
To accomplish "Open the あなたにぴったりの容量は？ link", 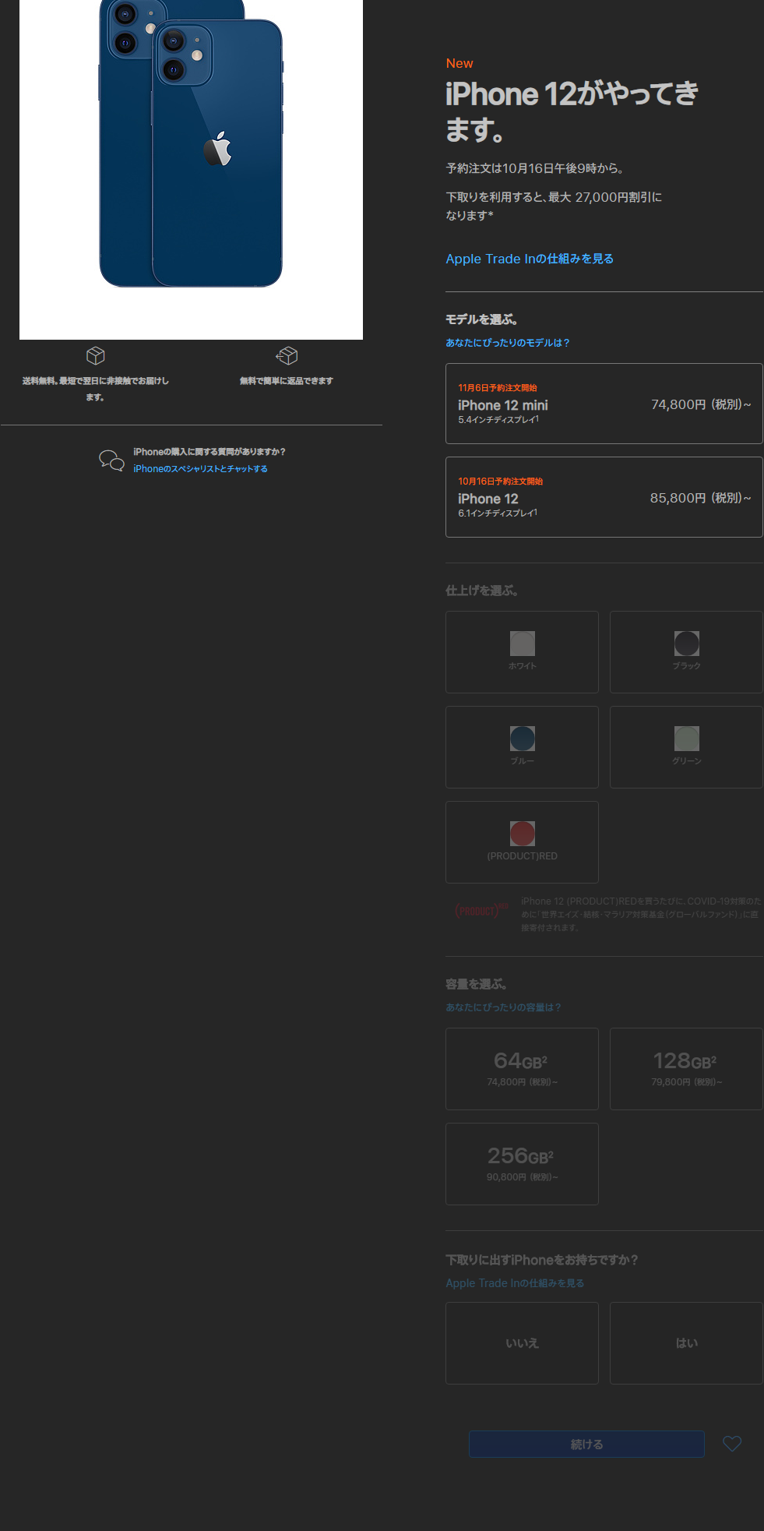I will [x=503, y=1007].
